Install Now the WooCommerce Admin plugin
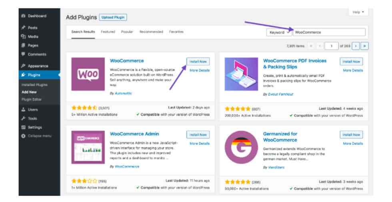This screenshot has width=392, height=202. click(198, 135)
